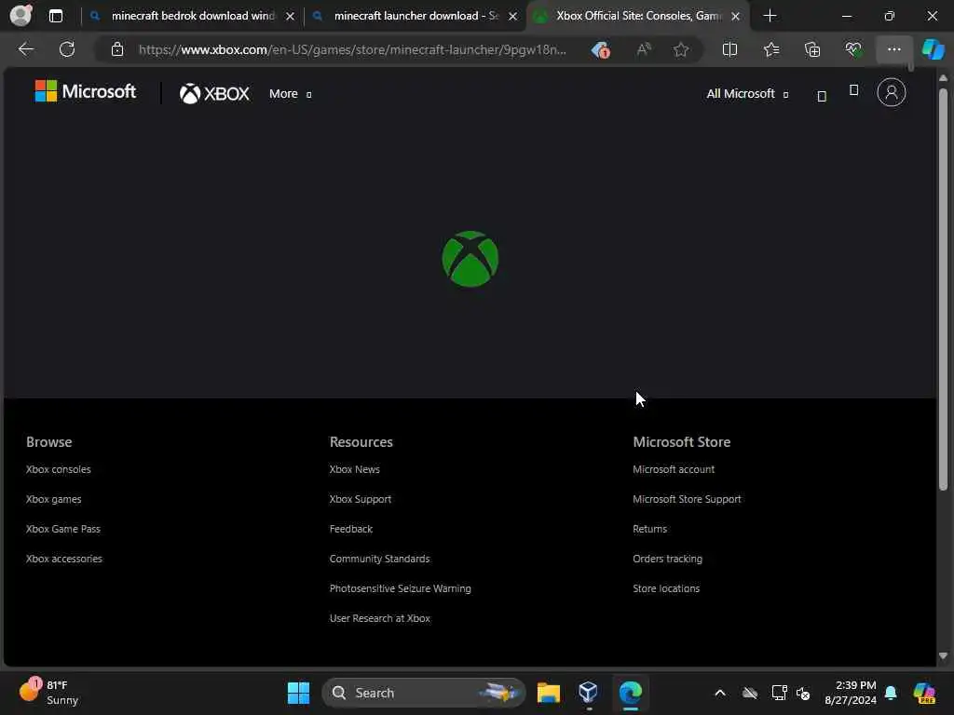Open the Favorites list
This screenshot has width=954, height=715.
coord(771,49)
